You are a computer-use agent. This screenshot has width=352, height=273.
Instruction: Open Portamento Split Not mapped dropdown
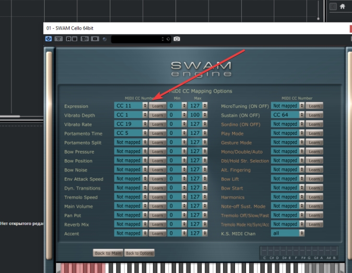pos(131,142)
